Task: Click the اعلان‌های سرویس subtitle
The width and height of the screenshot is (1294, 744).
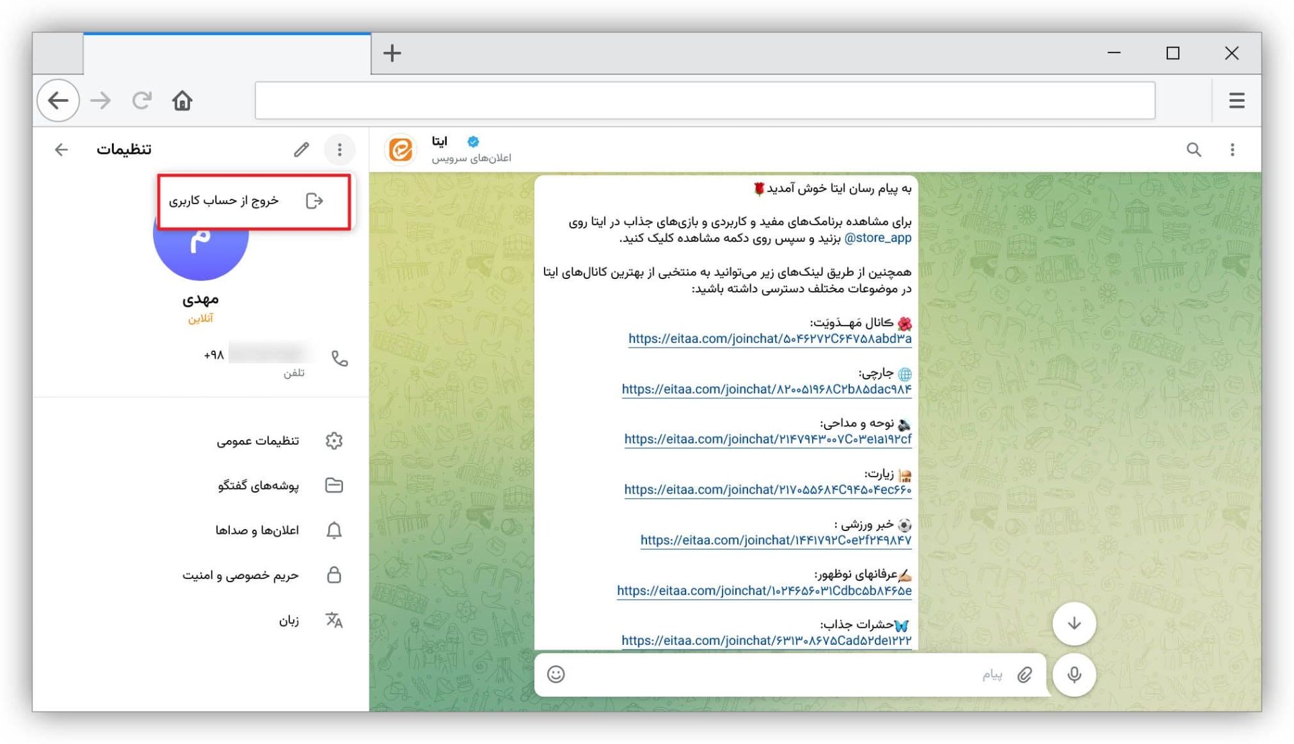Action: [471, 158]
